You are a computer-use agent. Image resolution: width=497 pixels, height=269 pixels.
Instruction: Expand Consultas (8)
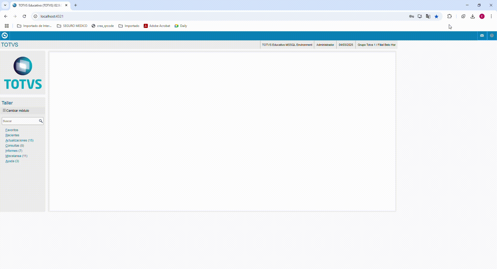pyautogui.click(x=15, y=146)
